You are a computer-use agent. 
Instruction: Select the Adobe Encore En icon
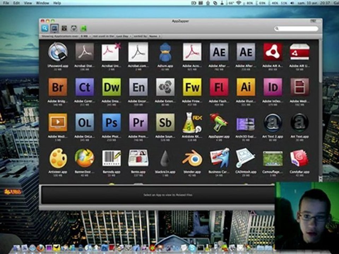click(138, 87)
